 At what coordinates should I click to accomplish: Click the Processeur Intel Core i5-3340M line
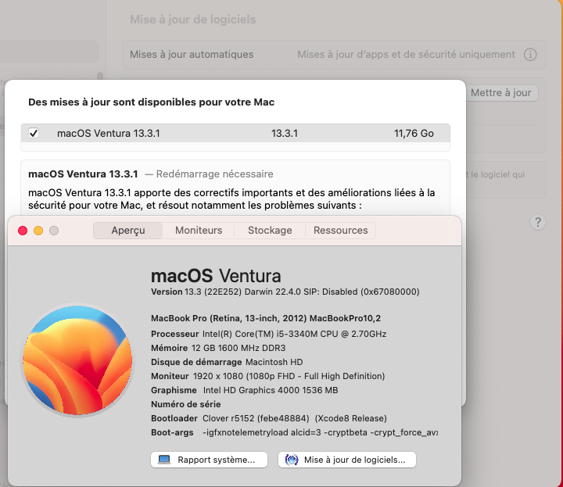[268, 334]
